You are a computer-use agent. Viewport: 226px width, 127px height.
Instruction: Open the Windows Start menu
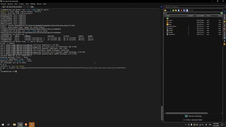(3, 125)
